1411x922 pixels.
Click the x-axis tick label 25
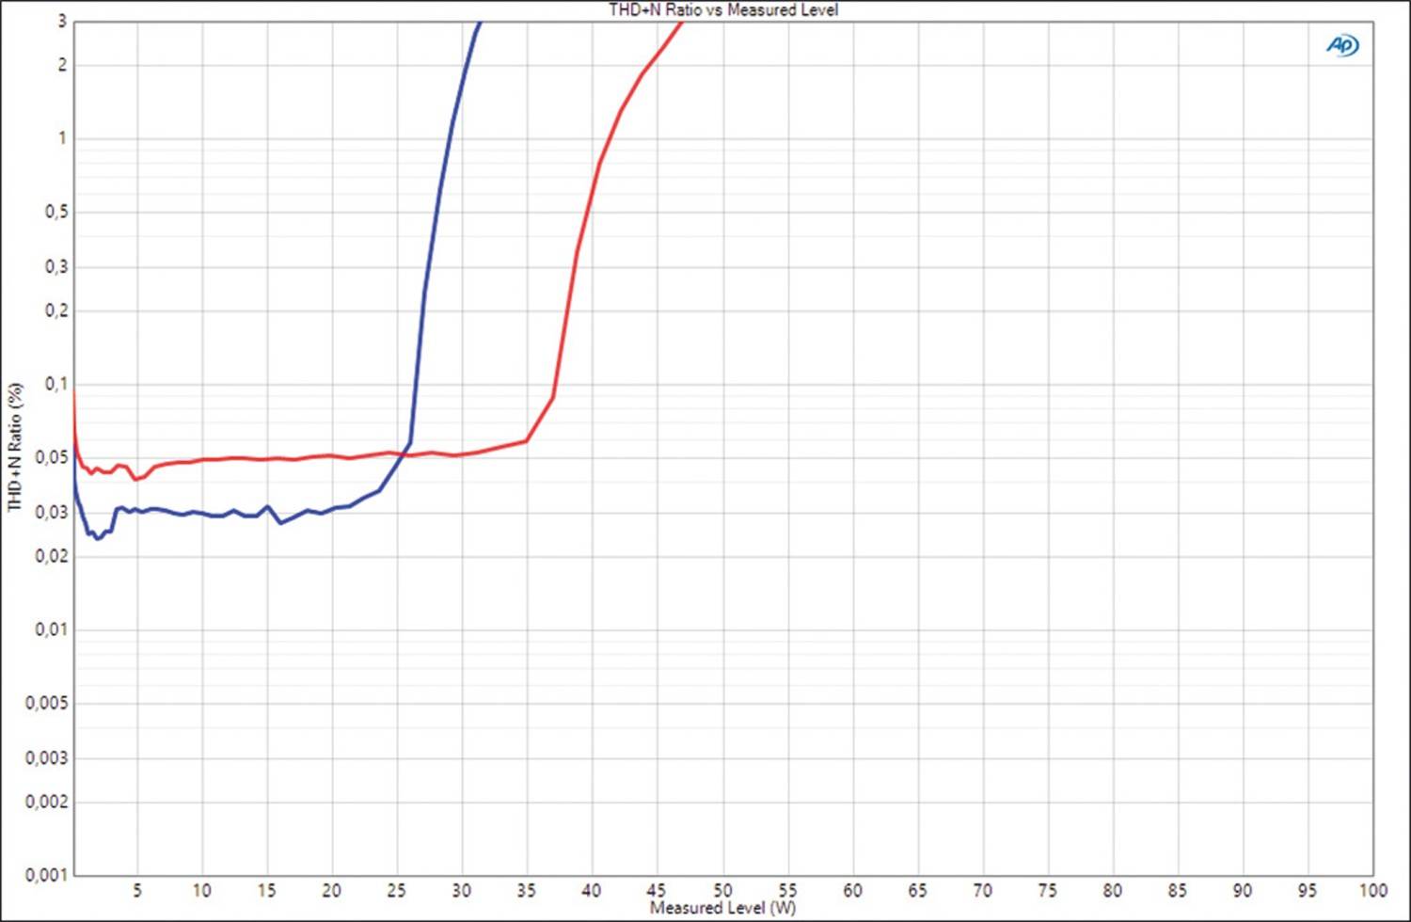click(397, 890)
